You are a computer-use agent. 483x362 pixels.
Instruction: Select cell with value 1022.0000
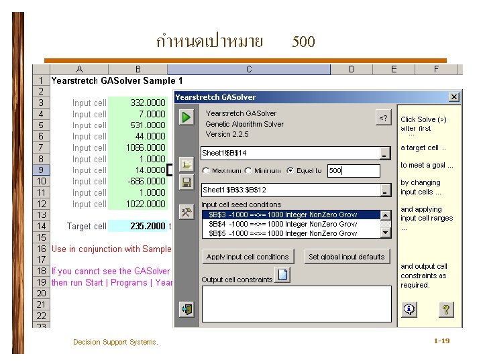pos(138,204)
